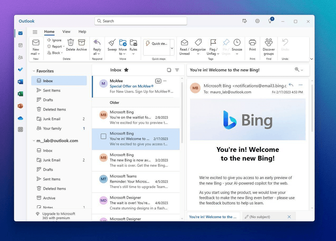Tick checkbox on selected Microsoft Bing email
The width and height of the screenshot is (336, 241).
[103, 136]
